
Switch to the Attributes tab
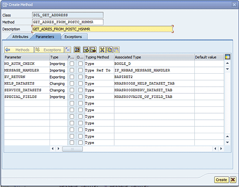coord(20,37)
